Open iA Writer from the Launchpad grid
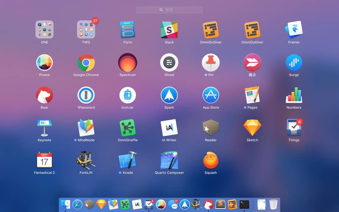The image size is (339, 212). point(169,128)
